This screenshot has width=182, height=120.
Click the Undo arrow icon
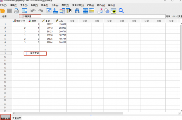pos(33,11)
